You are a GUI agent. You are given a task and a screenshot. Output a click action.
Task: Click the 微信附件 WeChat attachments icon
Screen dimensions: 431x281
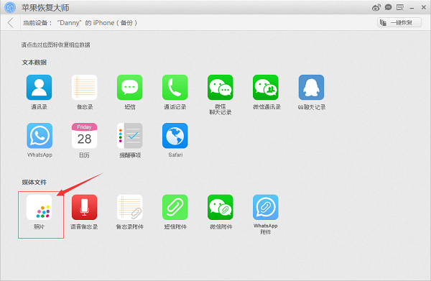[221, 207]
